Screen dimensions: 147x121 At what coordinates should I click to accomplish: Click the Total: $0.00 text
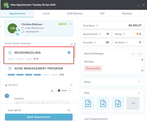[14, 110]
